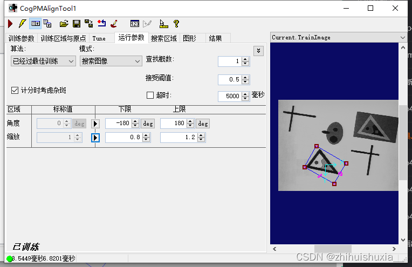Adjust the angle lower limit spinner

click(x=135, y=124)
